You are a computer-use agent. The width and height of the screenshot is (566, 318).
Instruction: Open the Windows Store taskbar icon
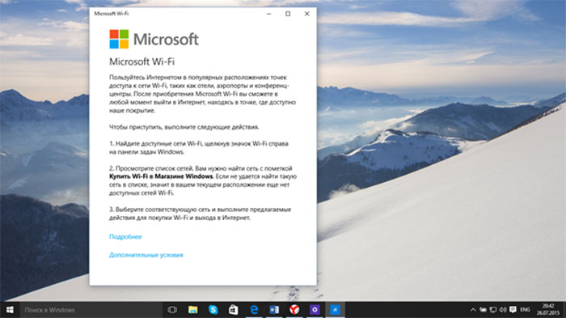[233, 310]
